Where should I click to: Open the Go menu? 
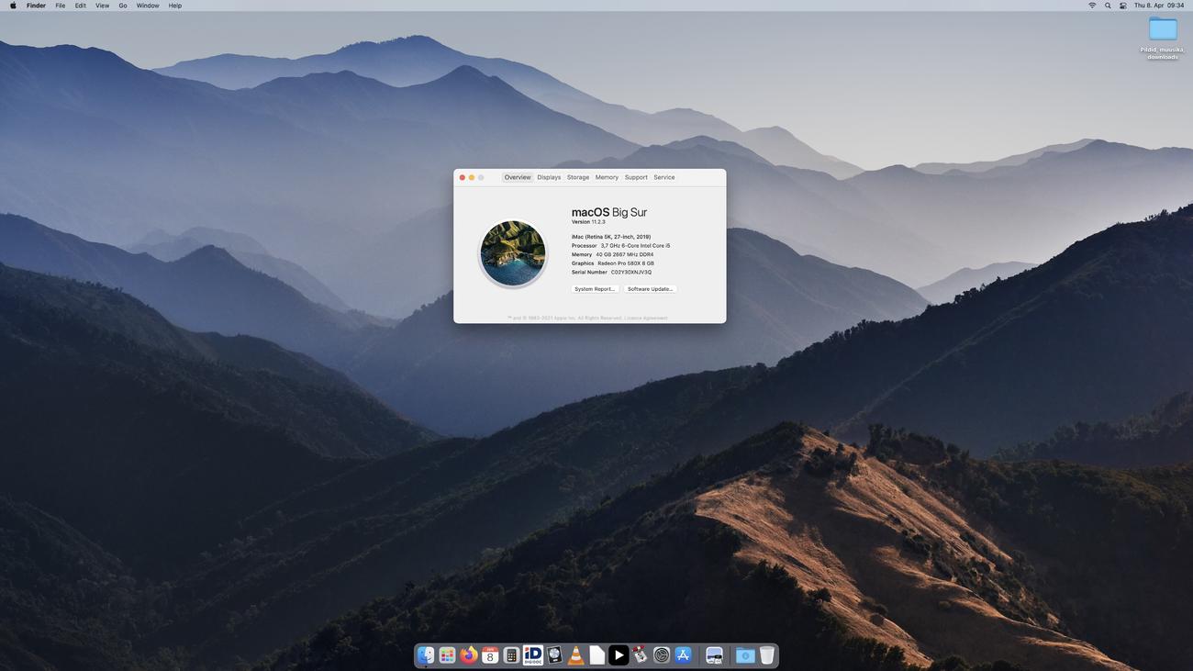[122, 6]
